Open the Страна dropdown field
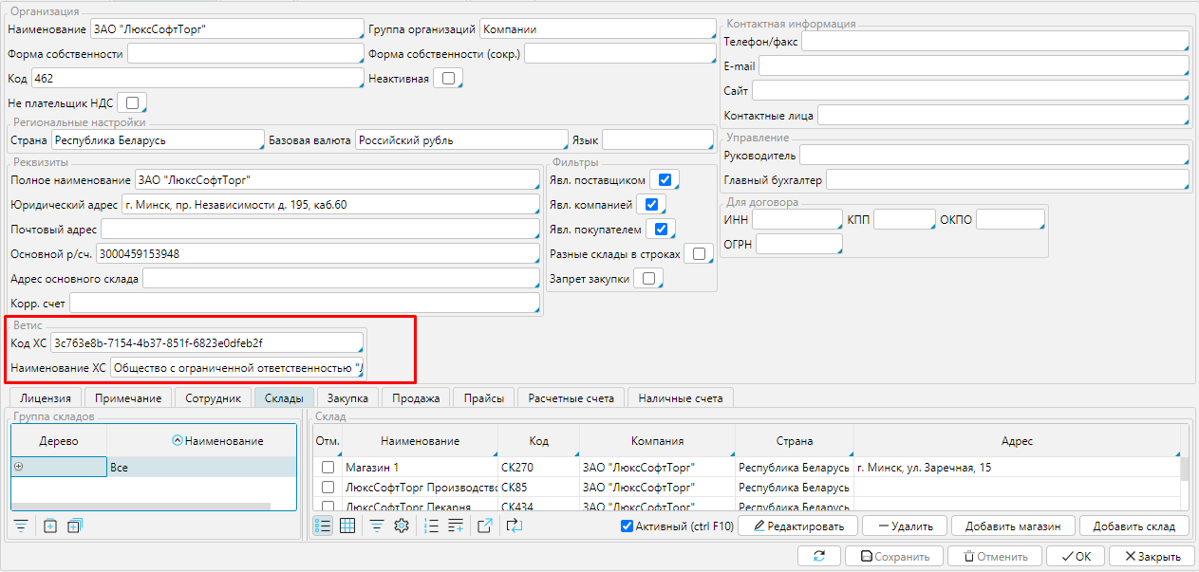Image resolution: width=1199 pixels, height=572 pixels. pyautogui.click(x=158, y=140)
